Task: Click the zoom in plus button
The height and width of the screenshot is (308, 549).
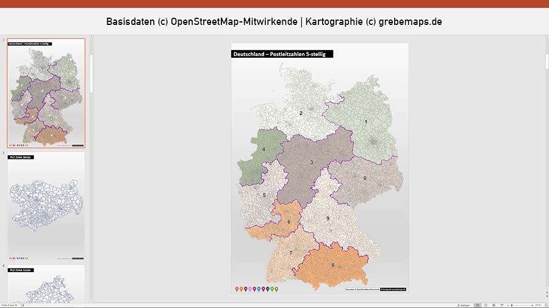Action: (x=532, y=305)
